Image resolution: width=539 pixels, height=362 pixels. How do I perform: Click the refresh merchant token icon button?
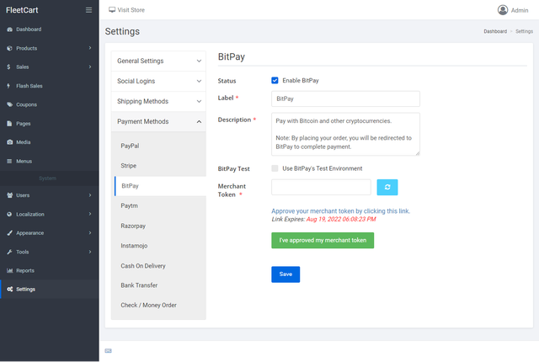click(387, 187)
